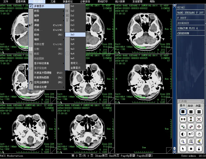Expand the 缩放 submenu
This screenshot has height=159, width=206.
[47, 39]
